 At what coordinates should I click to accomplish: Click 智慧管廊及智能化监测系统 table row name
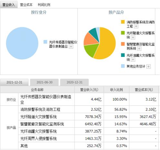(x=42, y=124)
